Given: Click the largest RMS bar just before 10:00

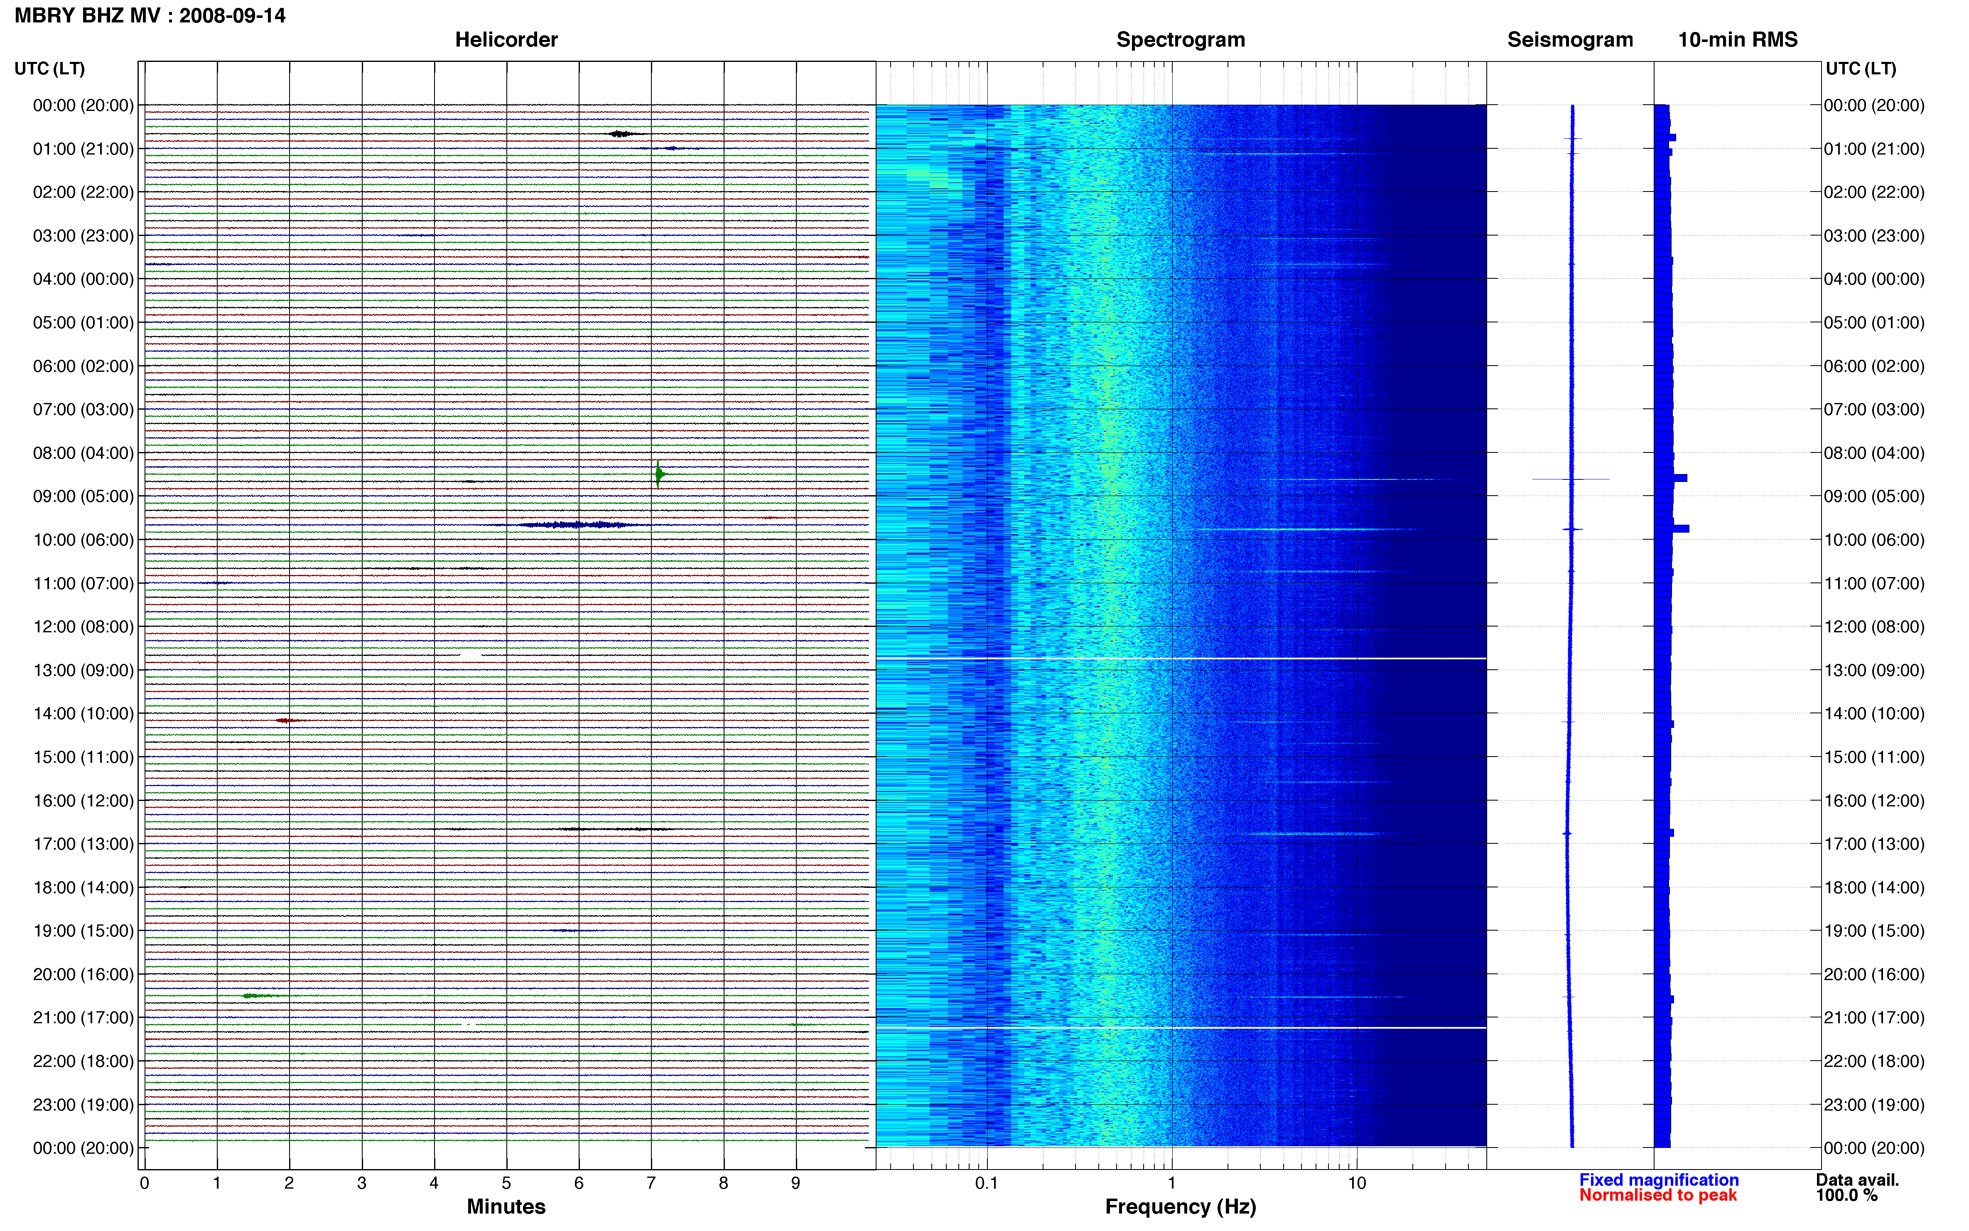Looking at the screenshot, I should (x=1671, y=529).
